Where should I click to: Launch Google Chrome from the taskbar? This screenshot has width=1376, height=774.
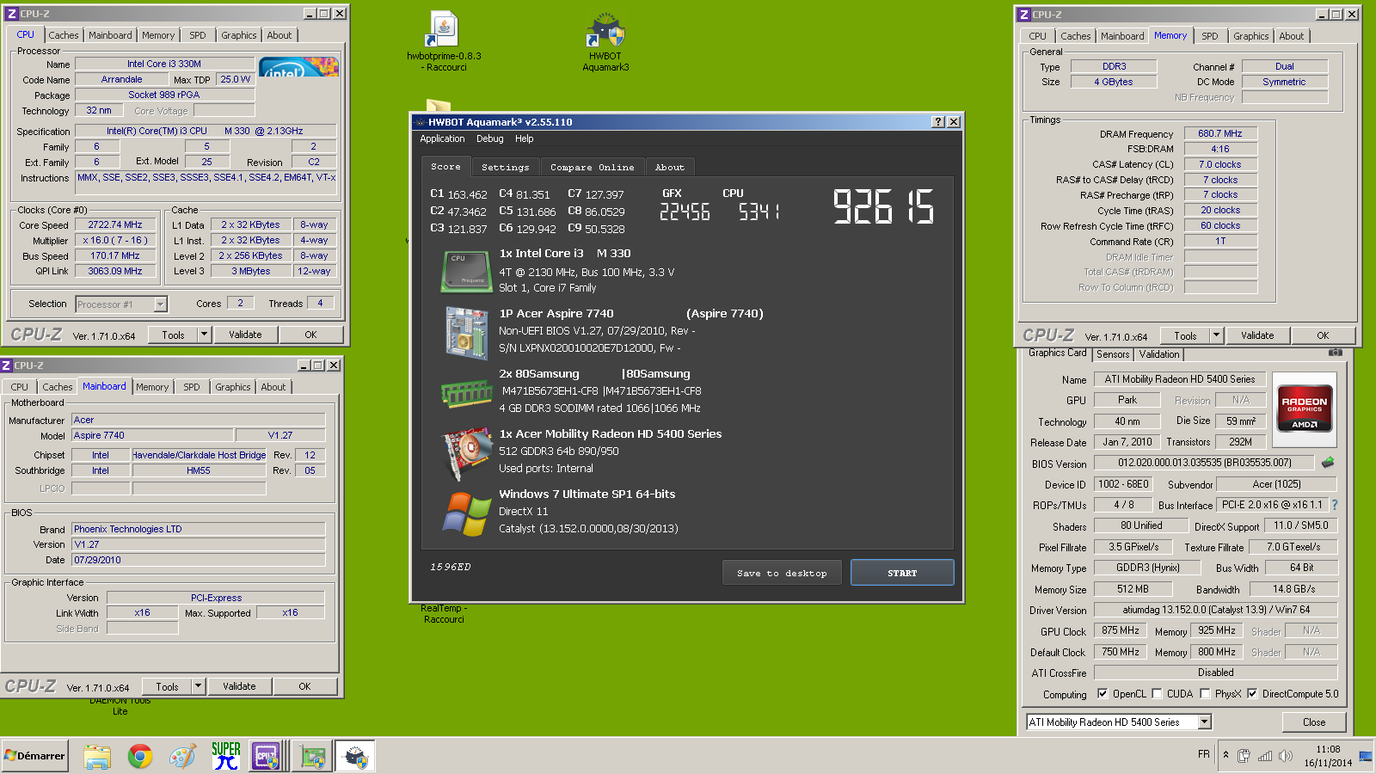click(x=140, y=757)
